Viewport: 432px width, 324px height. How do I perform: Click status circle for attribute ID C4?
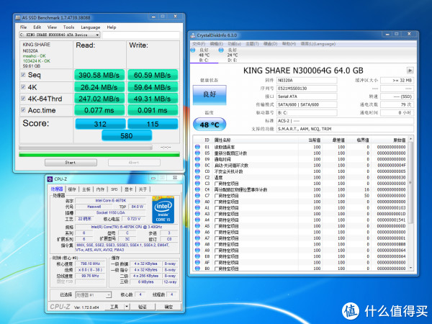pos(197,189)
